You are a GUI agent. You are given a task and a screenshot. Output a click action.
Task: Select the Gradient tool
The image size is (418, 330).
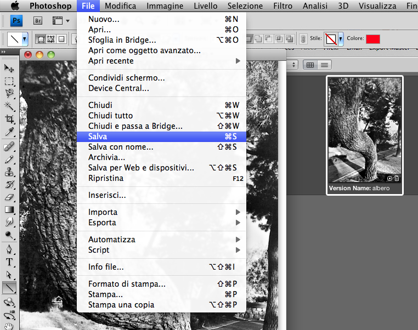[x=9, y=209]
